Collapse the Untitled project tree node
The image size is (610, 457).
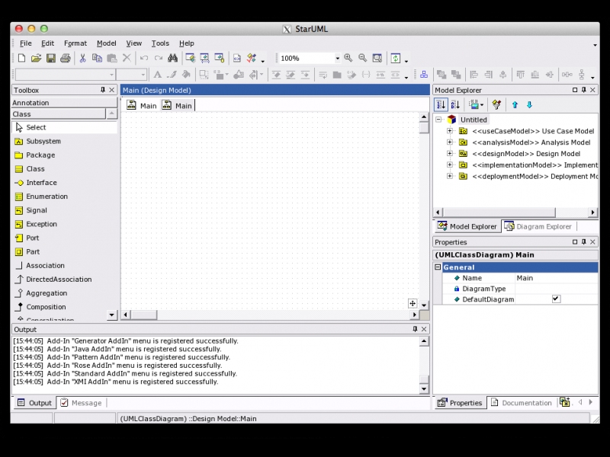[439, 120]
